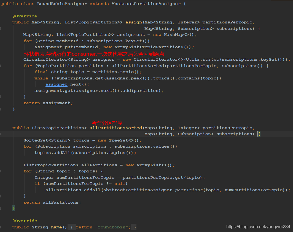Click the class keyword on the first line
Viewport: 293px width, 232px height.
click(x=28, y=4)
